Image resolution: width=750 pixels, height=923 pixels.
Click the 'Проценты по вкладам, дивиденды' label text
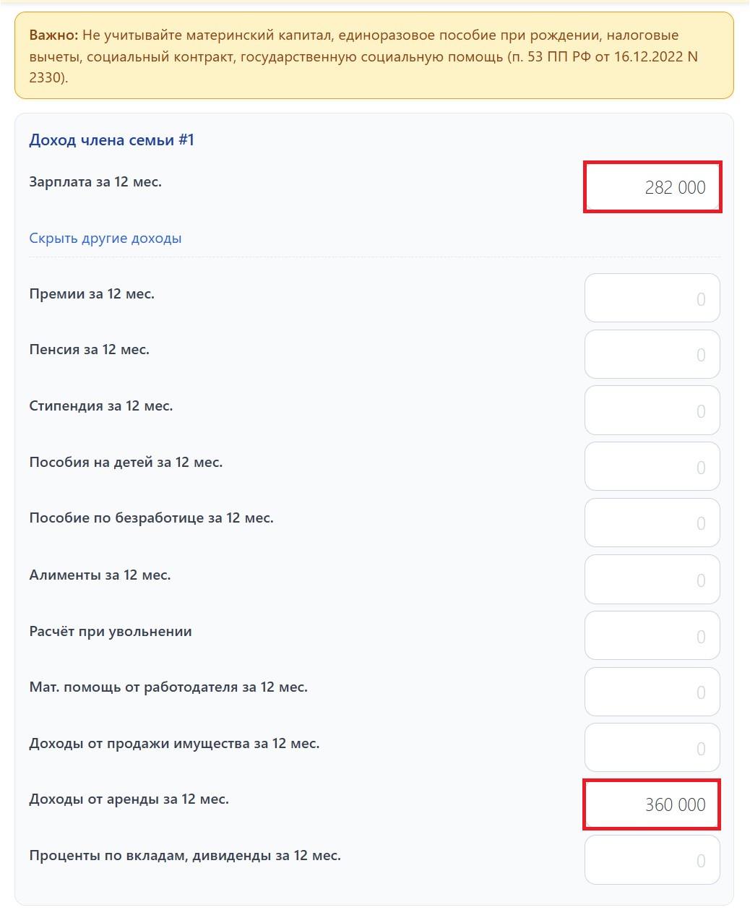[x=185, y=856]
